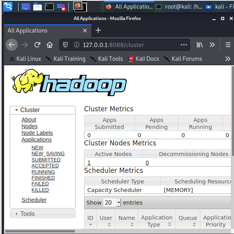This screenshot has height=234, width=234.
Task: Collapse the Cluster sidebar section
Action: pos(43,110)
